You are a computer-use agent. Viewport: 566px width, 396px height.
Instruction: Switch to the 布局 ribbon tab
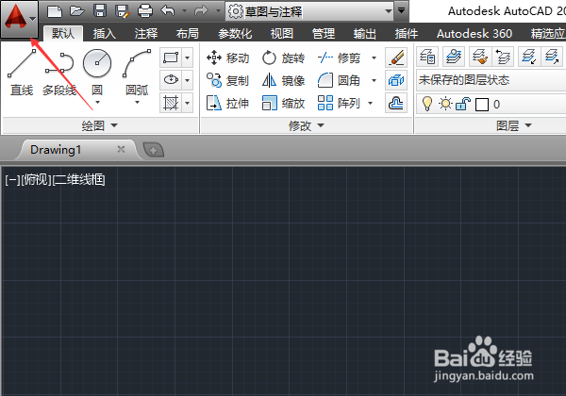click(188, 34)
